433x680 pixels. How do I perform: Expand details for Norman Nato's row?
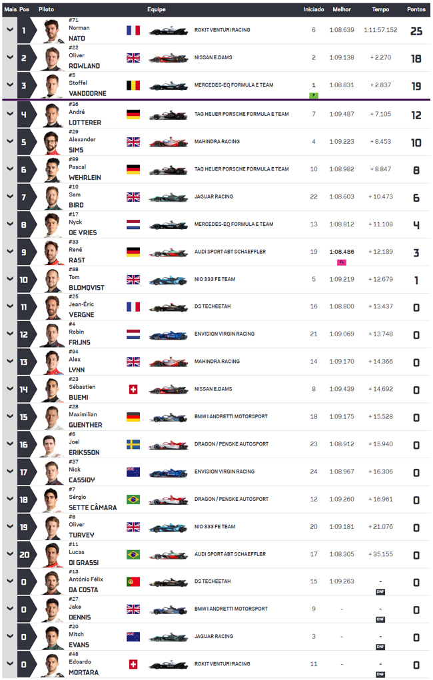[x=9, y=30]
